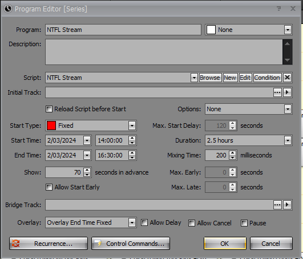303x259 pixels.
Task: Play the Bridge Track preview
Action: pyautogui.click(x=287, y=205)
